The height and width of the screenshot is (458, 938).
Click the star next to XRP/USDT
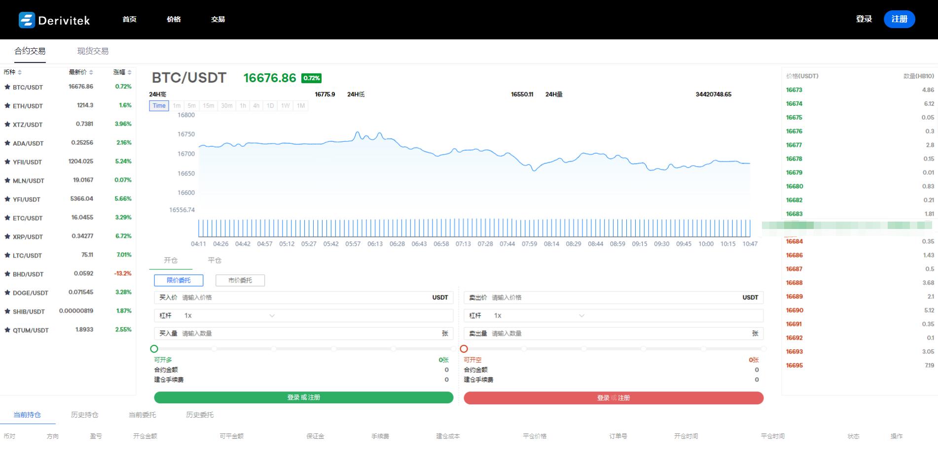(x=7, y=237)
